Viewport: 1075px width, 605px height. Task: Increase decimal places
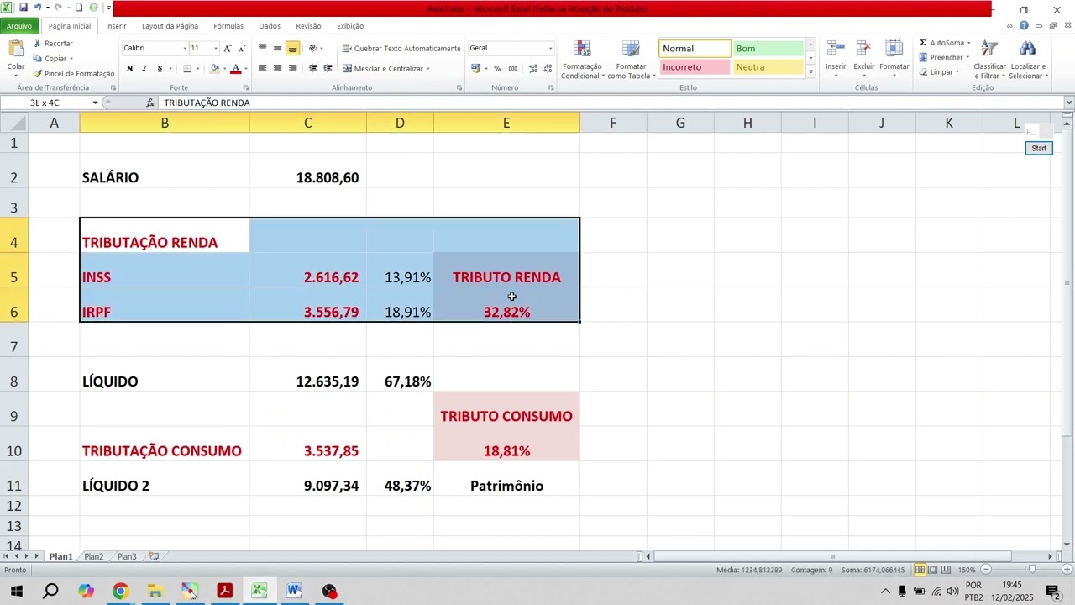(x=532, y=68)
